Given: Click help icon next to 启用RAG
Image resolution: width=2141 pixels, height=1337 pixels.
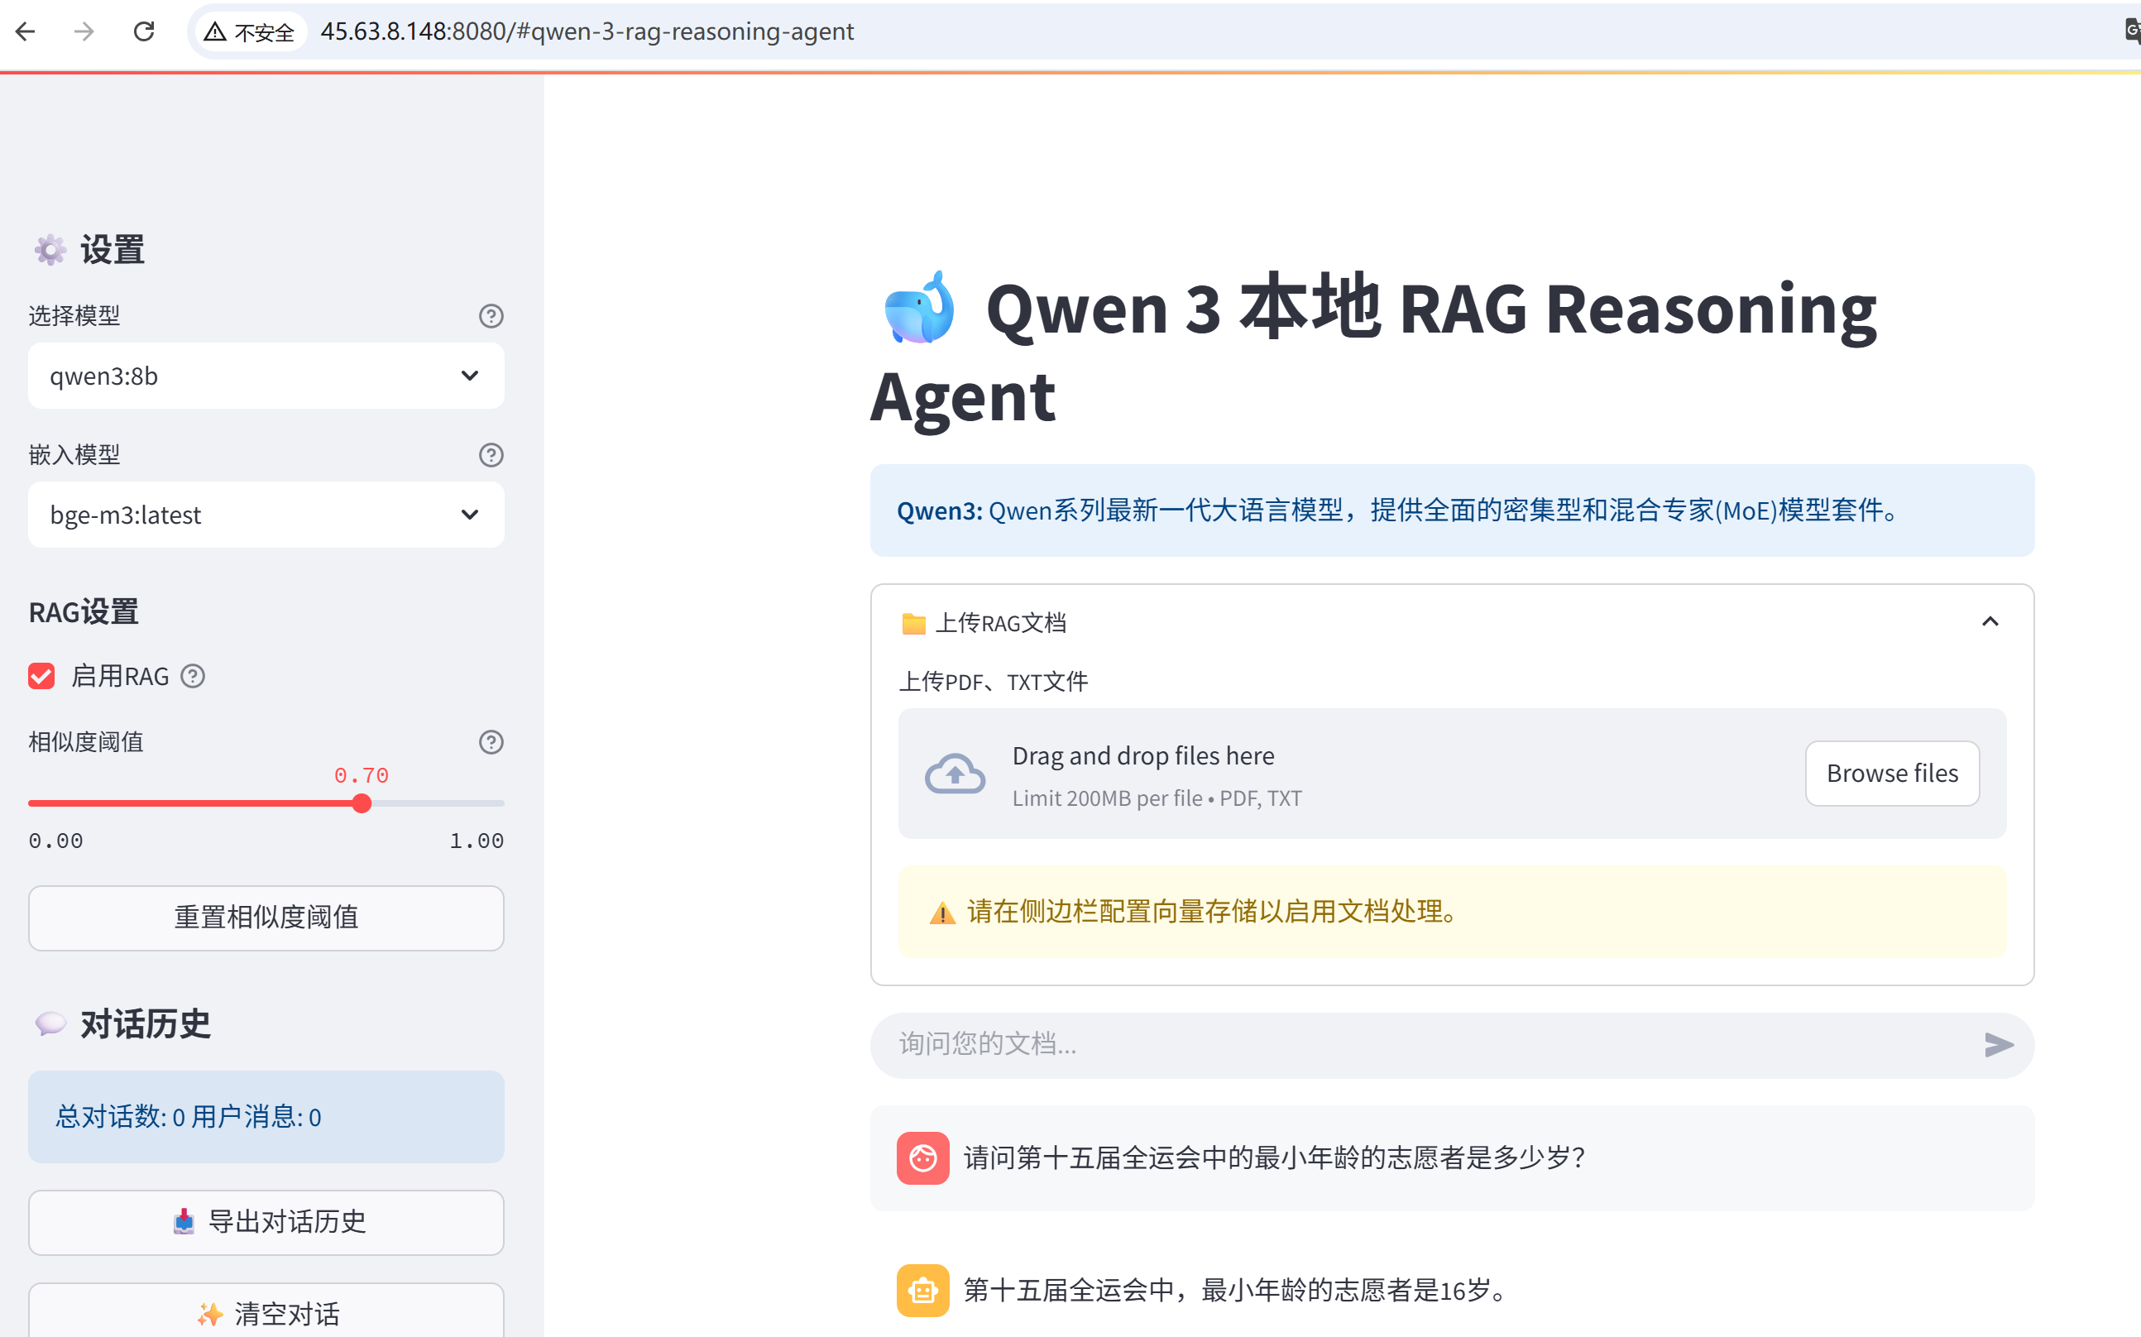Looking at the screenshot, I should click(193, 677).
